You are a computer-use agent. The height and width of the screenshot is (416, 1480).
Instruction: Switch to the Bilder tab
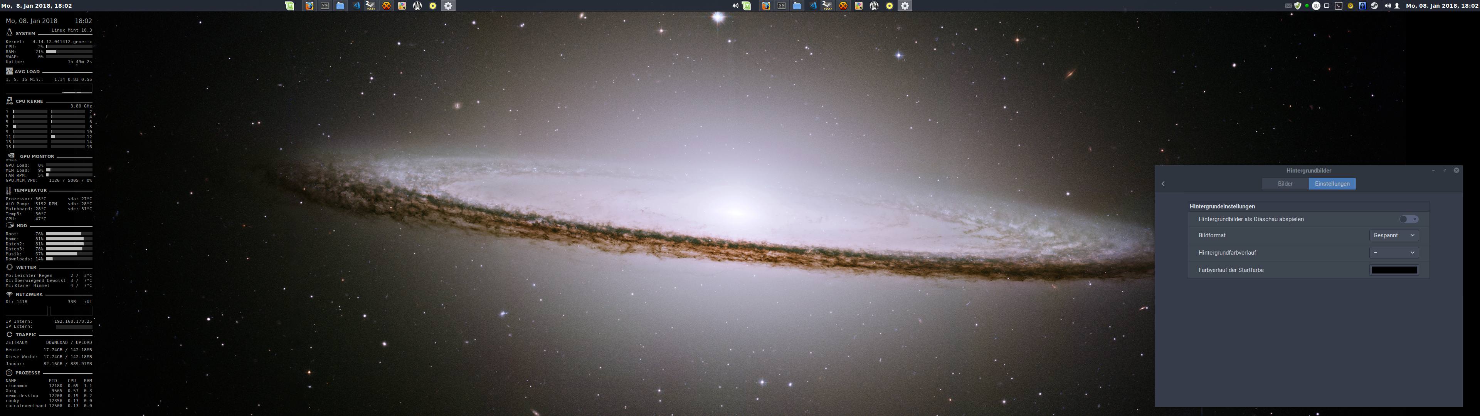pyautogui.click(x=1285, y=183)
